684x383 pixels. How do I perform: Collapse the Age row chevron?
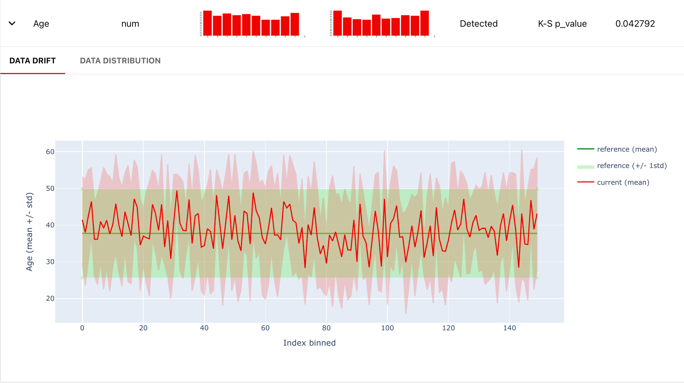click(x=12, y=23)
